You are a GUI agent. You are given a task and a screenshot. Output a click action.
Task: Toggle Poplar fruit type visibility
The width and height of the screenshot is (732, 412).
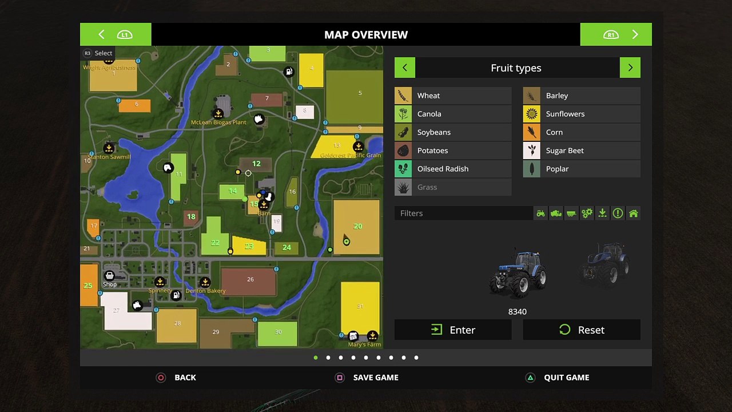[x=582, y=169]
